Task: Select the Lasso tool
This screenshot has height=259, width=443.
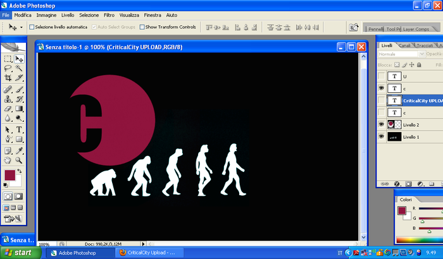Action: click(x=8, y=68)
